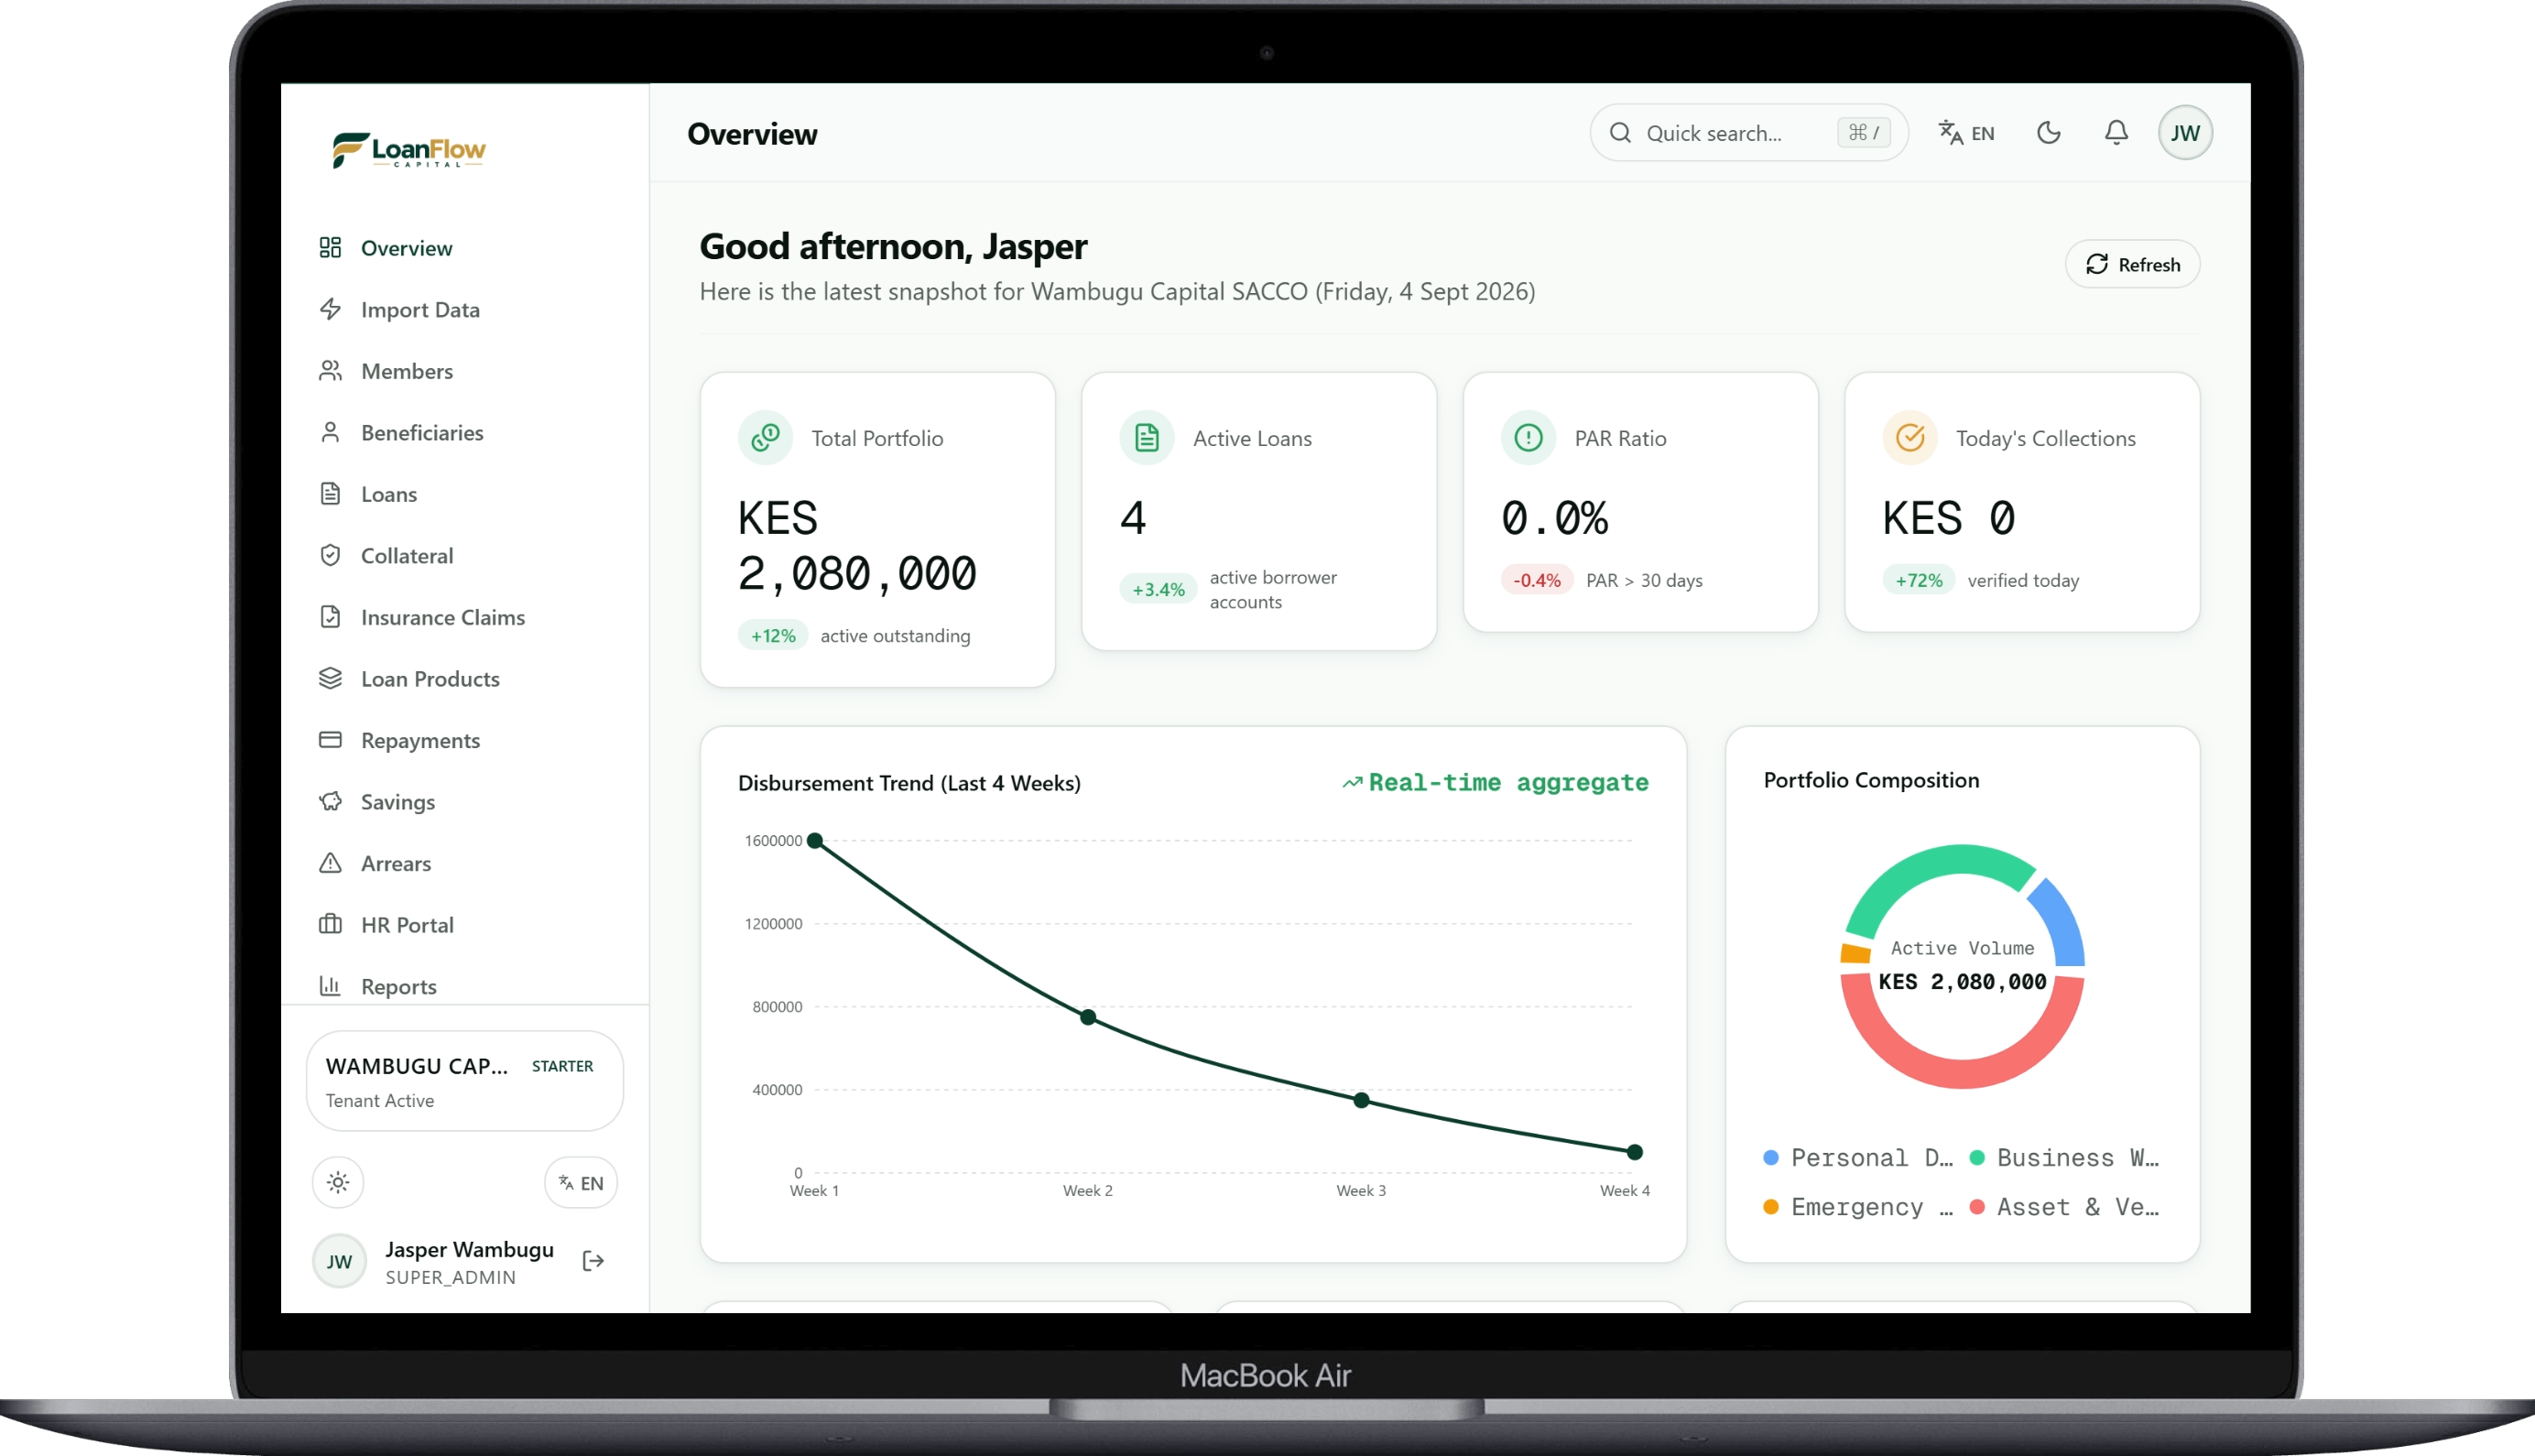The width and height of the screenshot is (2535, 1456).
Task: Click the Emergency legend entry
Action: click(x=1859, y=1206)
